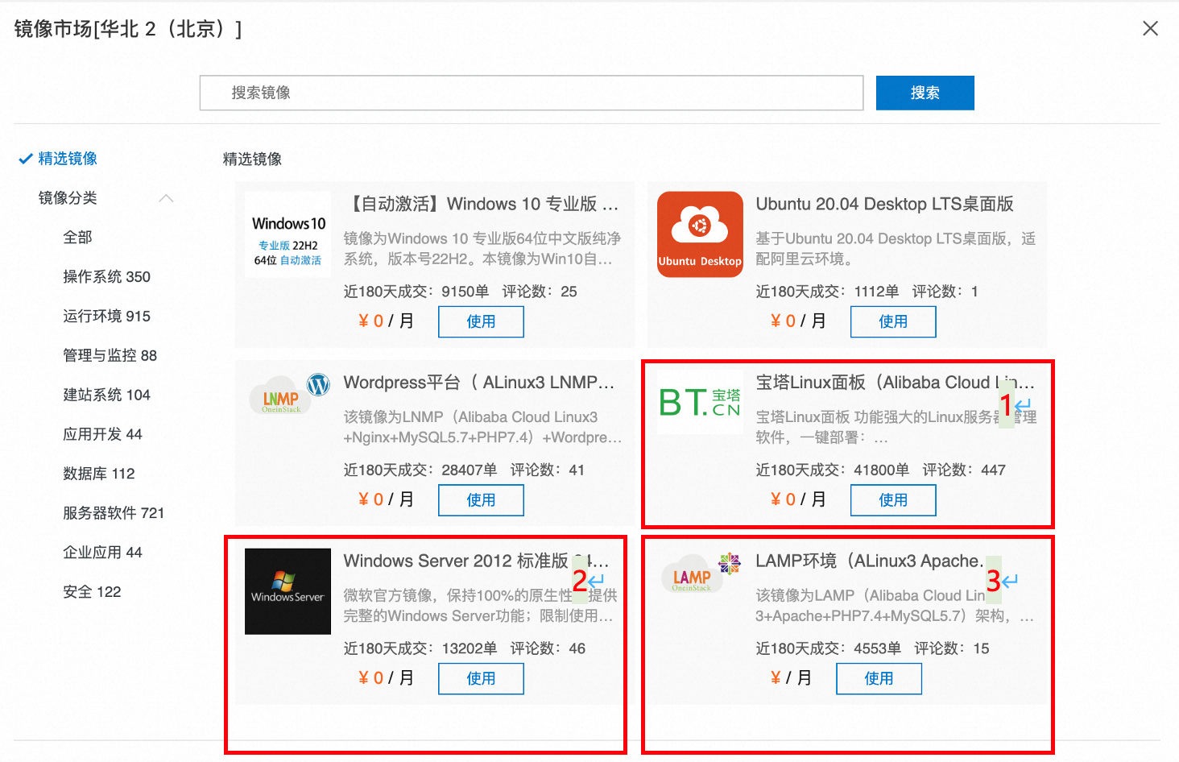Open the Windows Server 2012 标准版 title
The width and height of the screenshot is (1179, 762).
tap(476, 561)
